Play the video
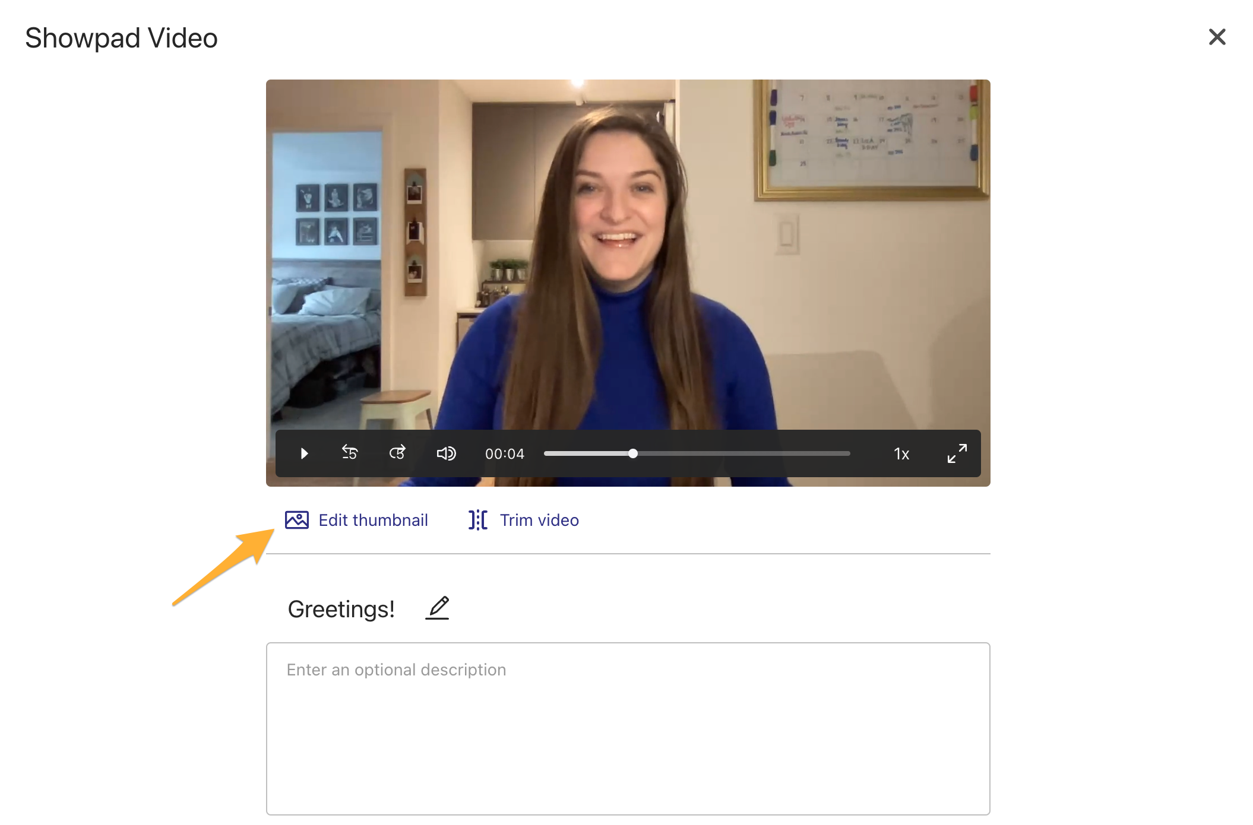1253x825 pixels. (x=304, y=453)
